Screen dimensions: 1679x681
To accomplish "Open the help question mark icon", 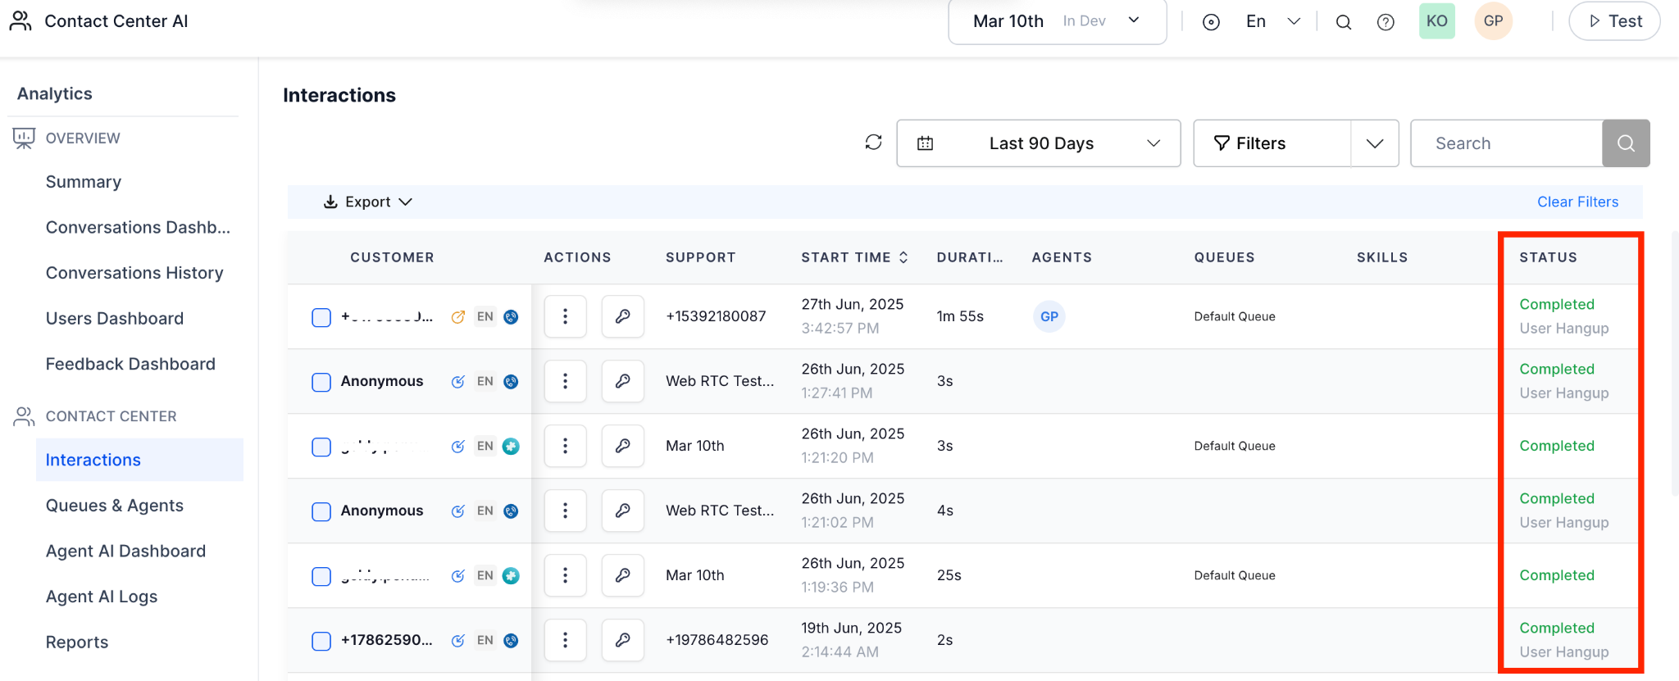I will coord(1386,22).
